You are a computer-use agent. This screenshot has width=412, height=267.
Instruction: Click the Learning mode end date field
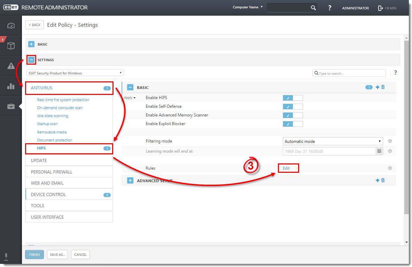pos(329,151)
